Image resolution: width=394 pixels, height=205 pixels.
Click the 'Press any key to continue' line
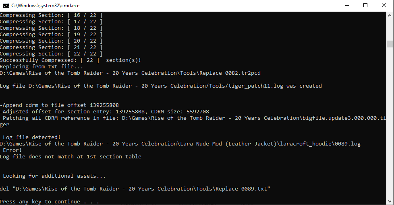point(50,201)
